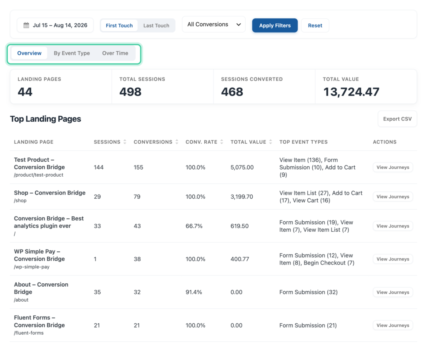Open the All Conversions dropdown
Viewport: 427px width, 360px height.
(214, 25)
